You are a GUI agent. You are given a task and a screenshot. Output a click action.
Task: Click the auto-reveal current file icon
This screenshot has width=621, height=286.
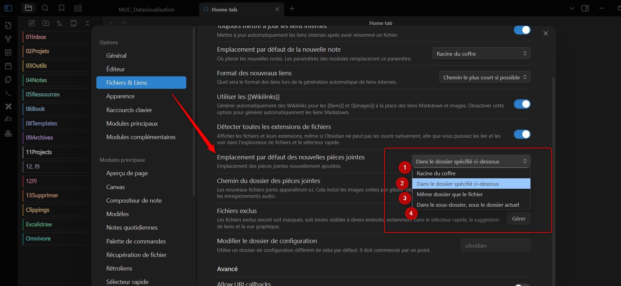73,23
